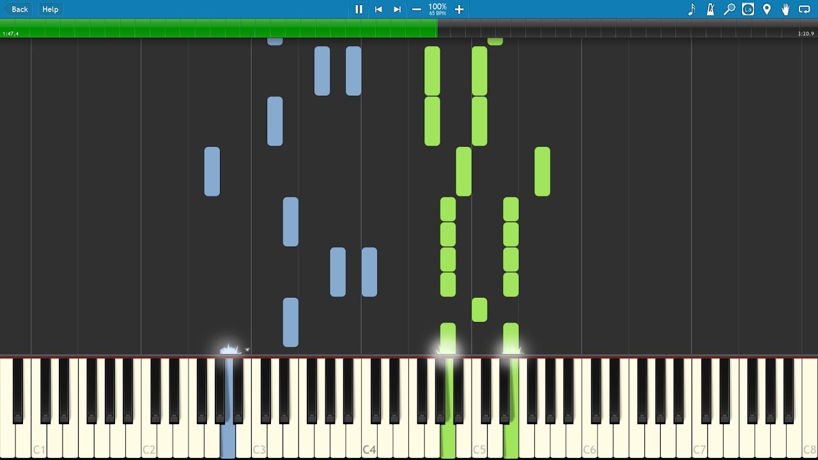This screenshot has width=818, height=460.
Task: Open hand practice settings
Action: [785, 9]
